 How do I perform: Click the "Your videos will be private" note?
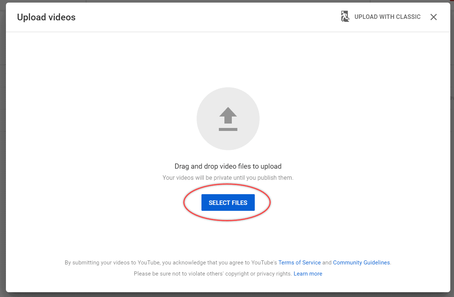tap(228, 178)
